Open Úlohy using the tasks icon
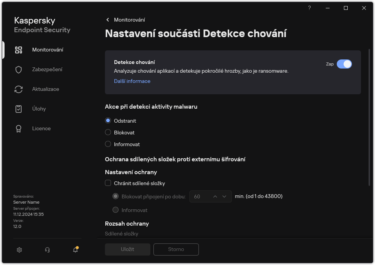Image resolution: width=375 pixels, height=265 pixels. pyautogui.click(x=19, y=109)
